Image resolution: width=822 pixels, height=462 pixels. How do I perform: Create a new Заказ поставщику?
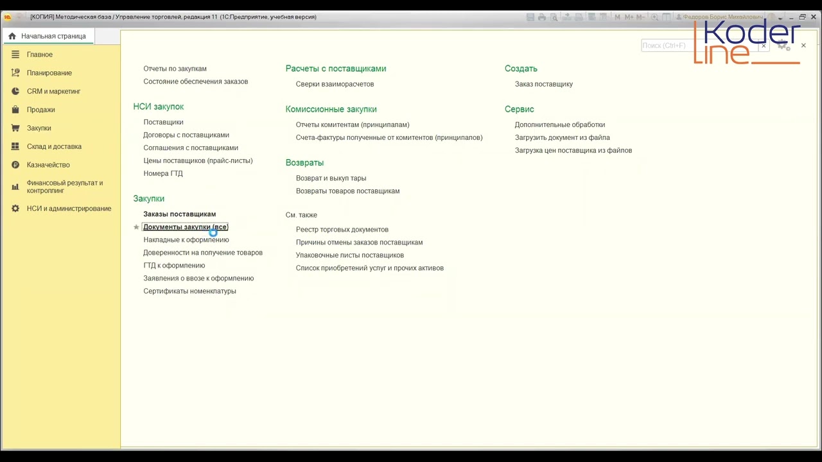(544, 84)
